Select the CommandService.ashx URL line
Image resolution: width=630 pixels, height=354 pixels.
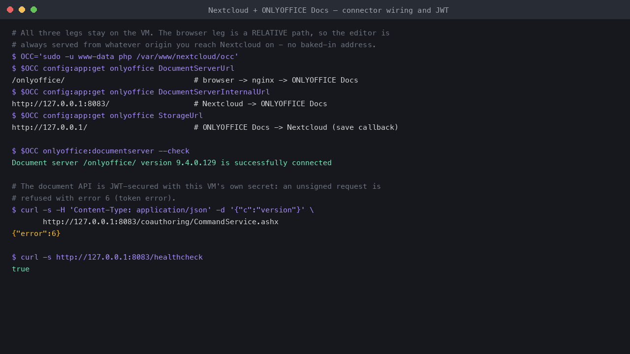160,222
